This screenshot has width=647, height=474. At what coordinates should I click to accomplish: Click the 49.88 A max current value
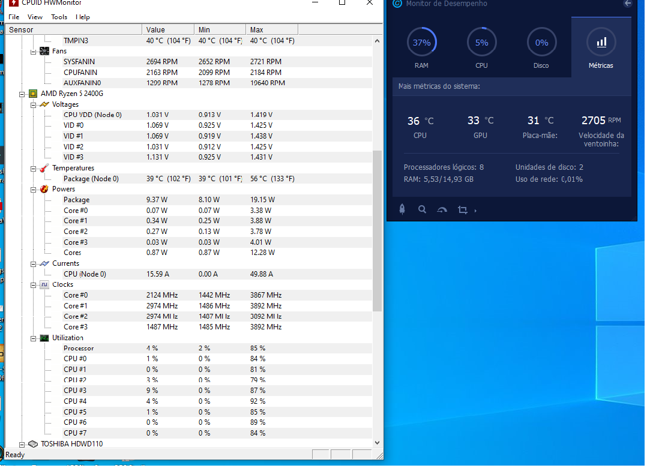[x=262, y=274]
